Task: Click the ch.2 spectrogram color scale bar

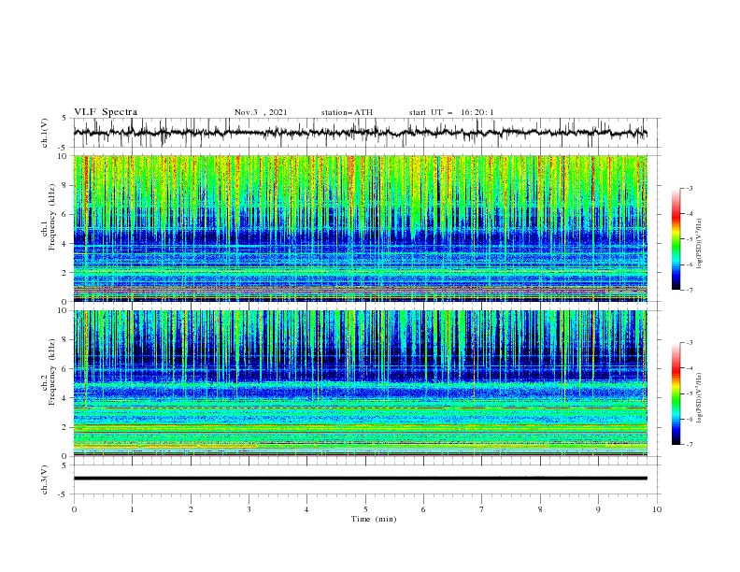Action: click(x=676, y=393)
